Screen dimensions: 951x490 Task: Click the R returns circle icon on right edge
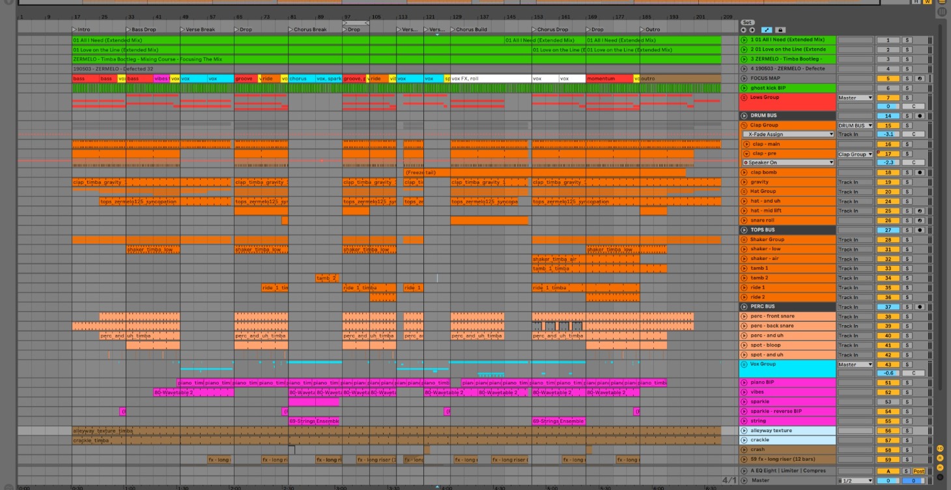pyautogui.click(x=941, y=458)
